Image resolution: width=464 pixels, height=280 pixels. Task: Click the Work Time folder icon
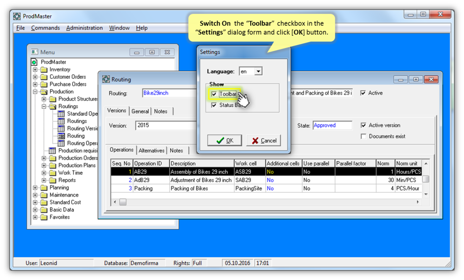(53, 173)
